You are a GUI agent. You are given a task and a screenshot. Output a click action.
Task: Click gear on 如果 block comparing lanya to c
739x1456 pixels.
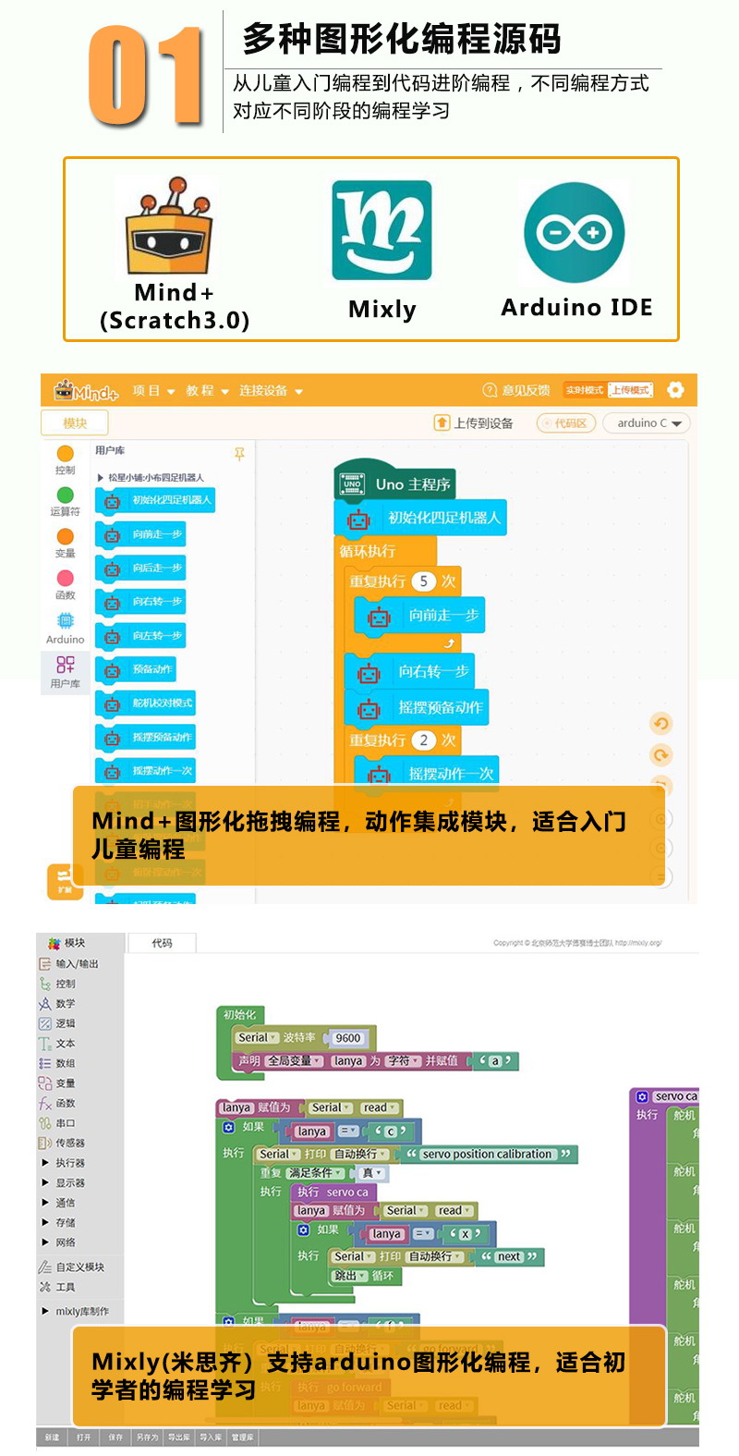(x=229, y=1127)
